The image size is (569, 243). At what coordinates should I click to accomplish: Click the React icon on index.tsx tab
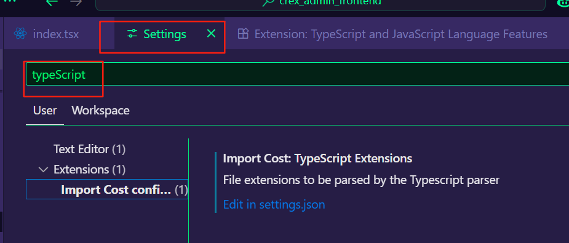point(20,34)
